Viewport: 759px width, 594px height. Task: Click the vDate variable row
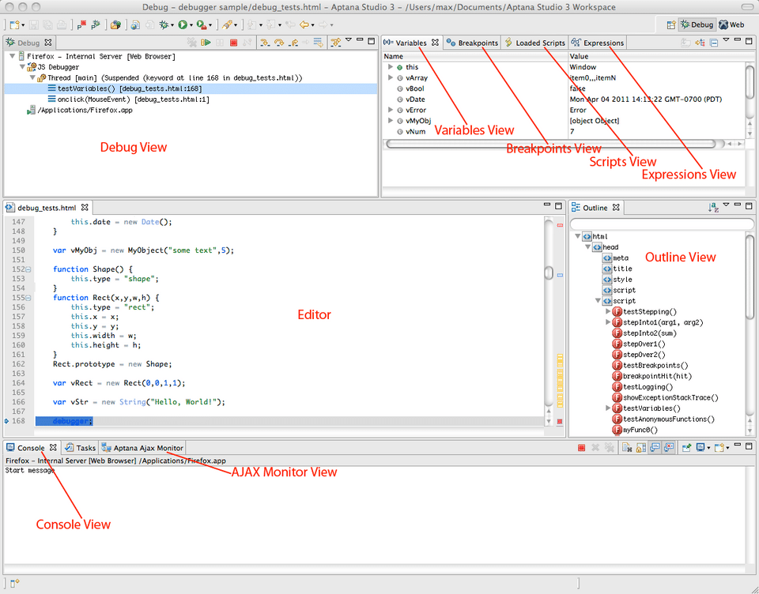(x=564, y=100)
